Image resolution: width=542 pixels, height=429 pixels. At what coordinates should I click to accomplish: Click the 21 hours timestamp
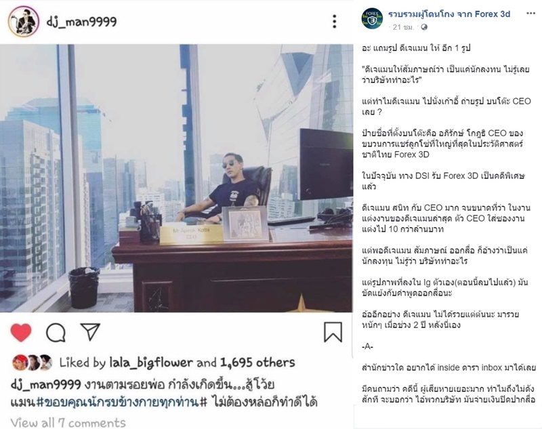click(403, 27)
